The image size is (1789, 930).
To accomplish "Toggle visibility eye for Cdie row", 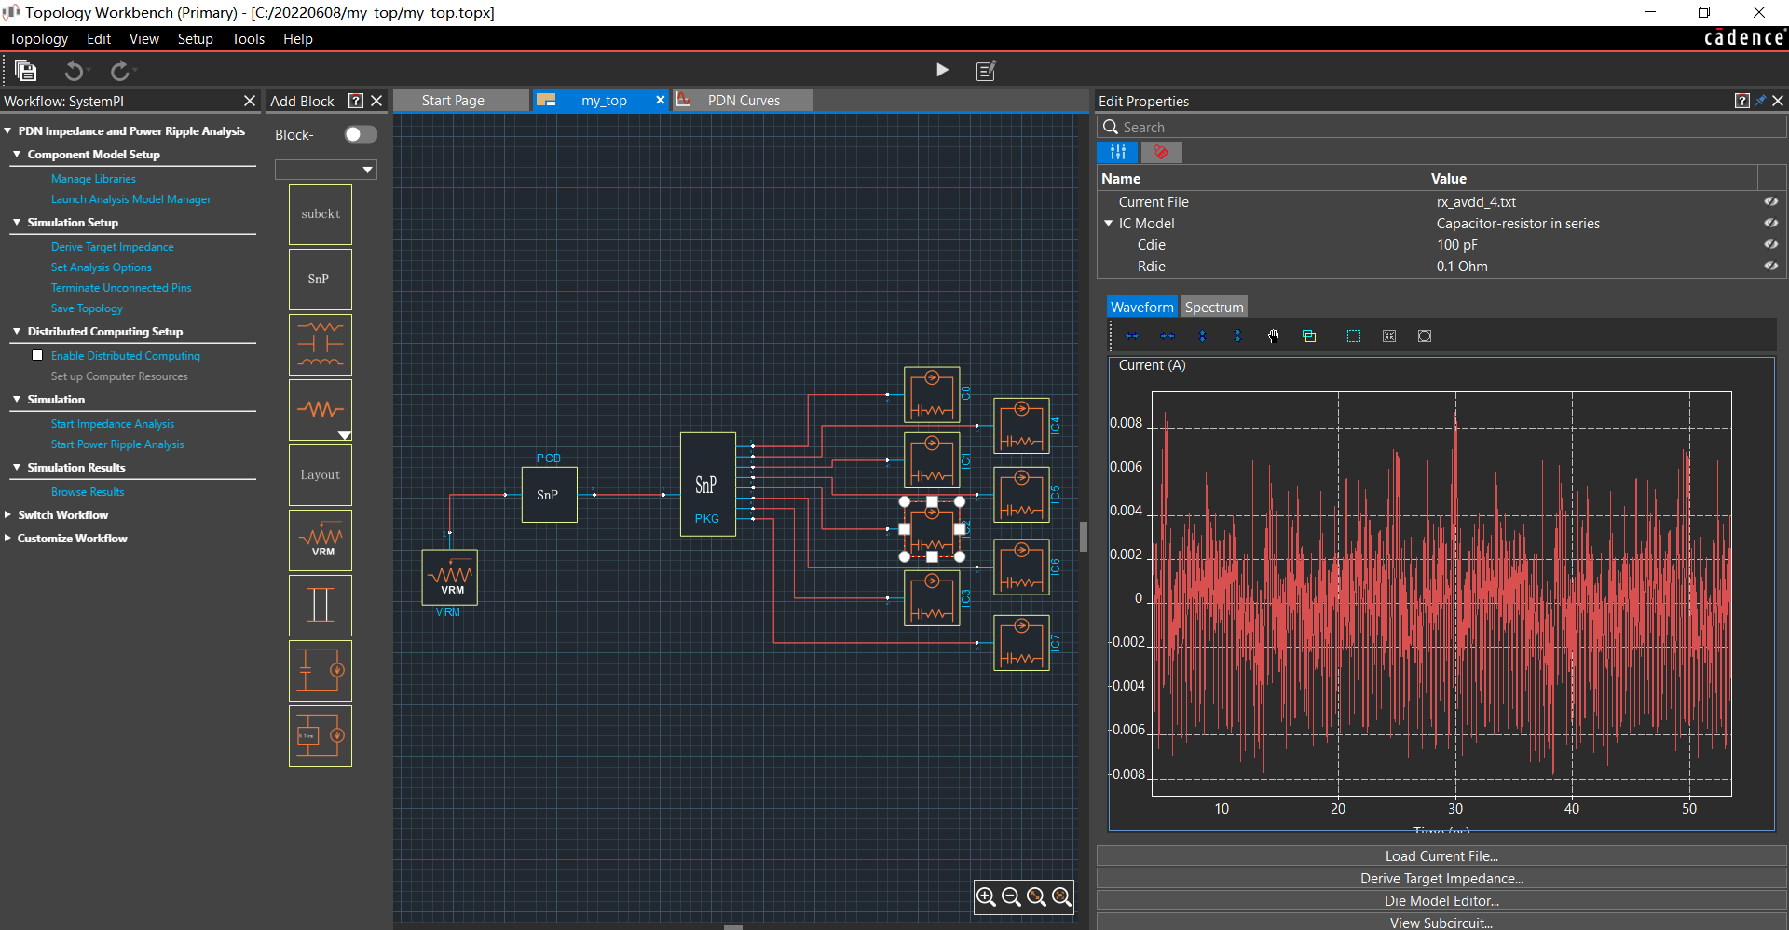I will (x=1770, y=244).
